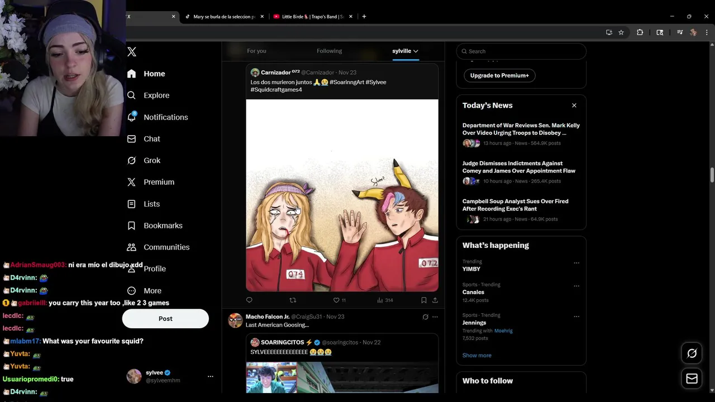Image resolution: width=715 pixels, height=402 pixels.
Task: Reply to Carnizador's post
Action: [x=249, y=300]
